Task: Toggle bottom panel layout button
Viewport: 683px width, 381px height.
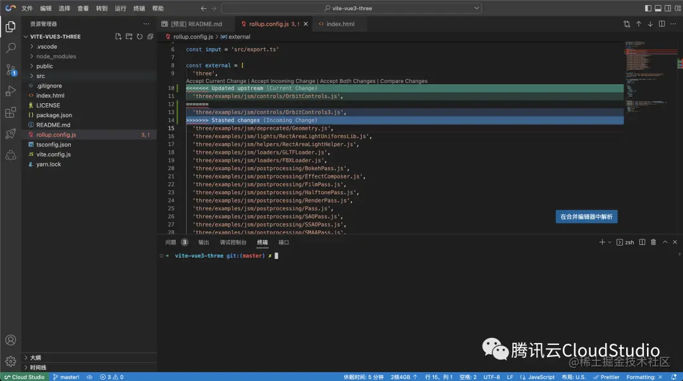Action: pos(658,8)
